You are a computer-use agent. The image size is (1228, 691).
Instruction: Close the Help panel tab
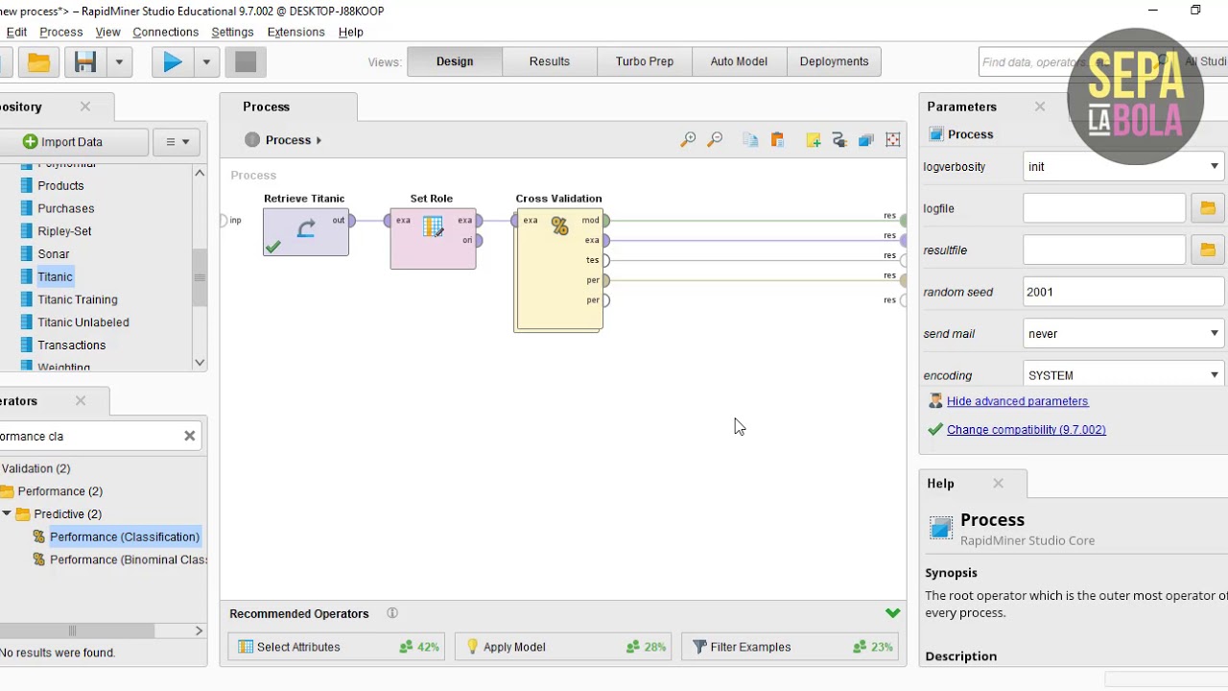[998, 484]
